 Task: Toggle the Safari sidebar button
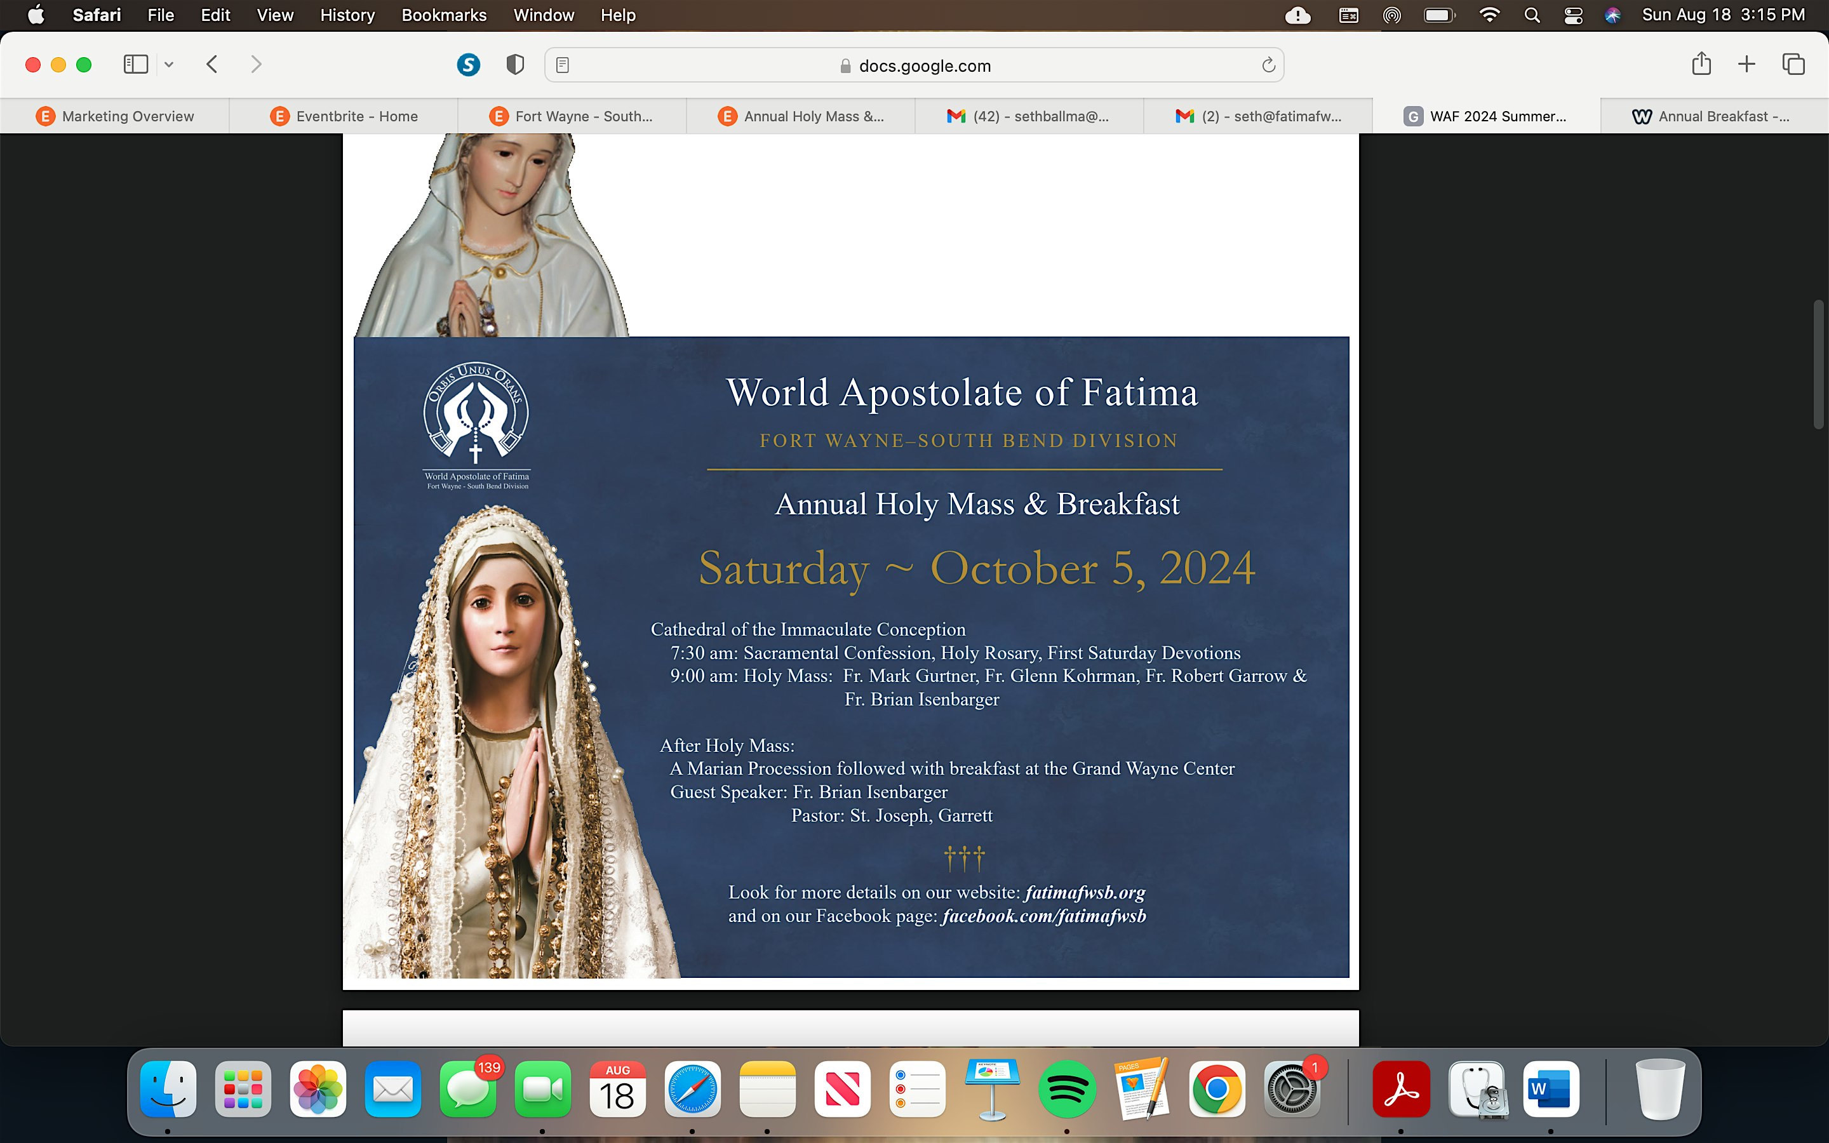(x=135, y=64)
